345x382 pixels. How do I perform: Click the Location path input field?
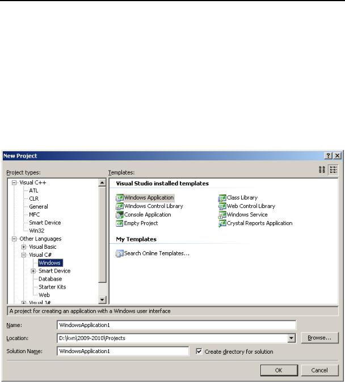pos(172,338)
